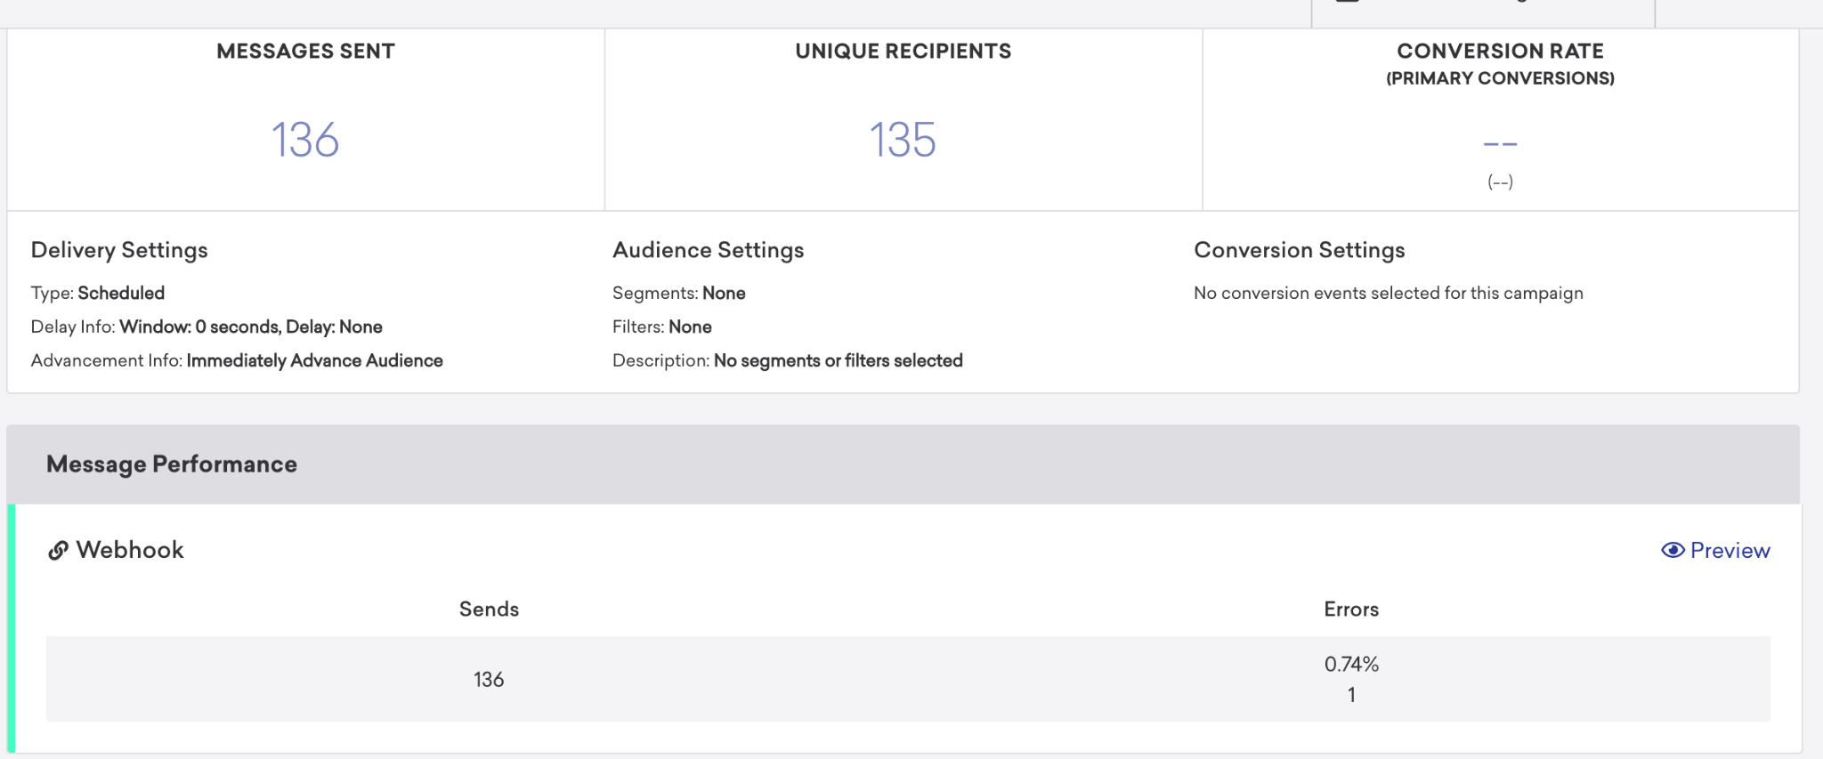Click the 0.74% error rate value
The width and height of the screenshot is (1823, 759).
click(x=1350, y=665)
